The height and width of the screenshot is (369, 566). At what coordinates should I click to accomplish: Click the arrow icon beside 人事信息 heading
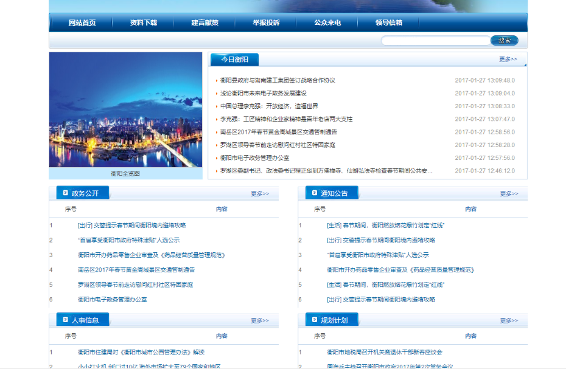tap(65, 320)
